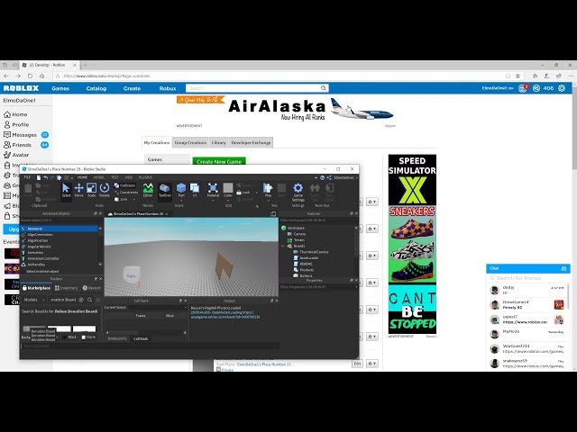Image resolution: width=577 pixels, height=432 pixels.
Task: Select the Recent tab in Toolbox
Action: pyautogui.click(x=92, y=288)
